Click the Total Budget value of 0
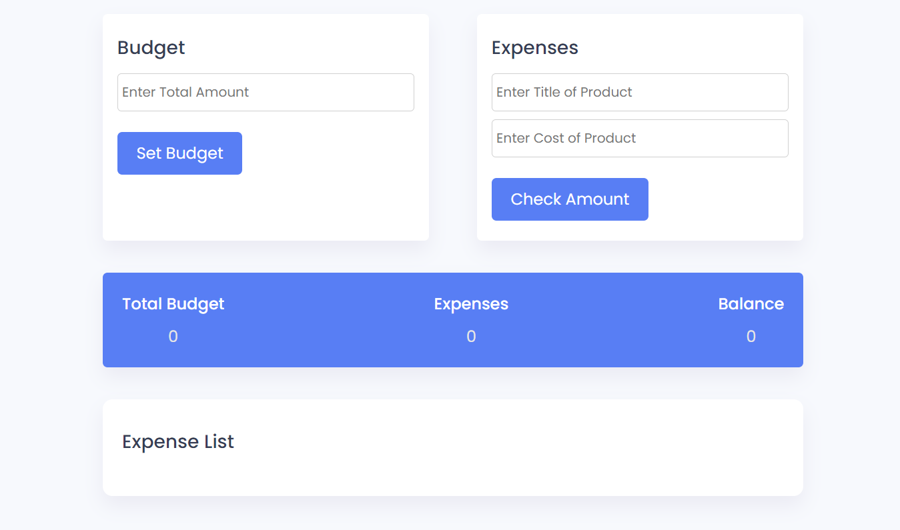This screenshot has width=900, height=530. pos(173,337)
